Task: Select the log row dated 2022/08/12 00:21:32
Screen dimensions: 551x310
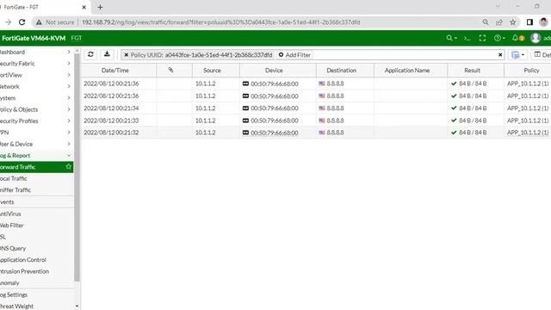Action: [316, 133]
